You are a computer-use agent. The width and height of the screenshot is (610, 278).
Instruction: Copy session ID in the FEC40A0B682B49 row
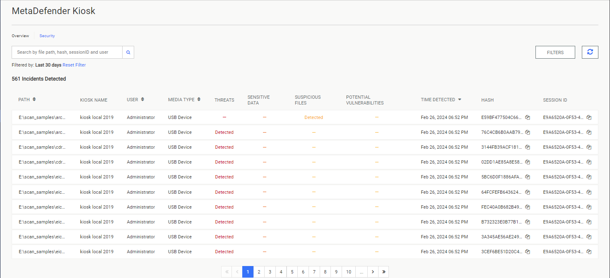589,207
